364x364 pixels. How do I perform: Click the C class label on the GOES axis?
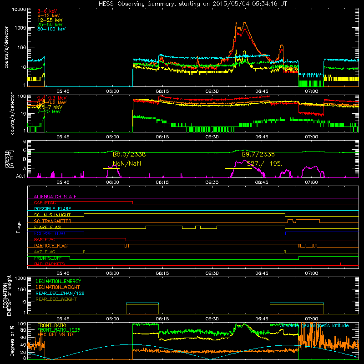pyautogui.click(x=25, y=150)
